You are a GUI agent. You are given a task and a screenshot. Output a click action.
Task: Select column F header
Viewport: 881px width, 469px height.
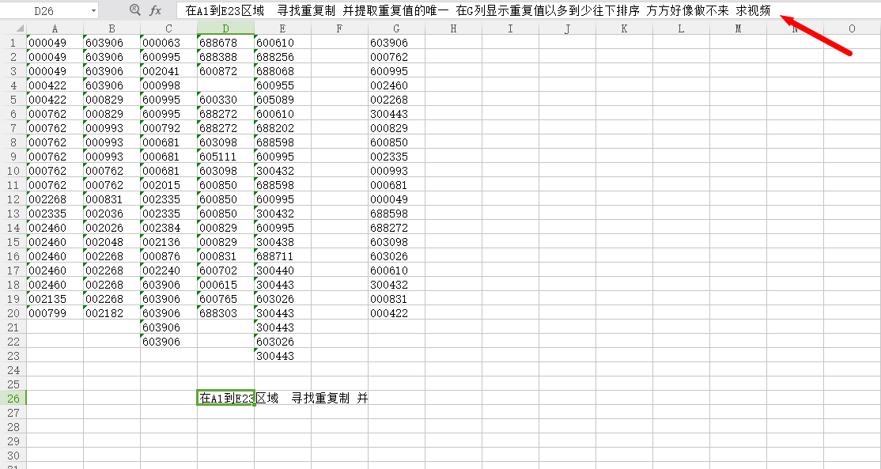pos(339,28)
